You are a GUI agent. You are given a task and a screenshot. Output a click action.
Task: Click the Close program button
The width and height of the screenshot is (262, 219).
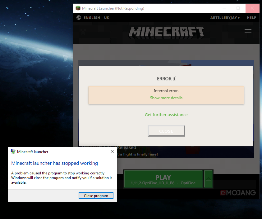pos(96,196)
